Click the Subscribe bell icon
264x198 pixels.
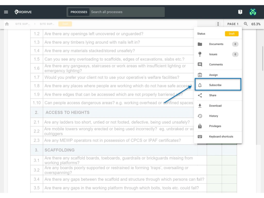coord(200,85)
